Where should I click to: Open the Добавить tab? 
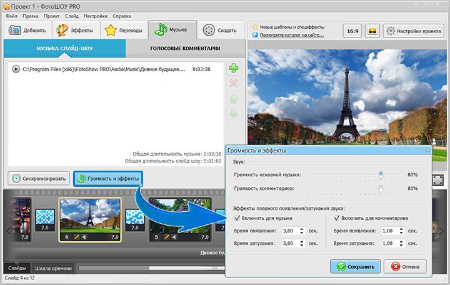point(28,30)
